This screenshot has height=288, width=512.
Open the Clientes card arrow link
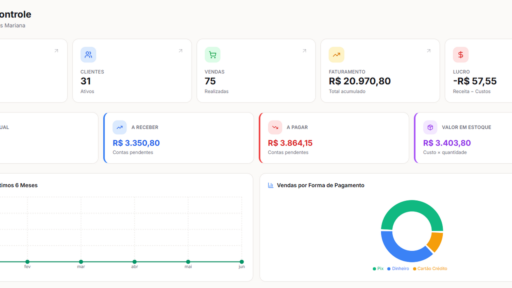[180, 51]
